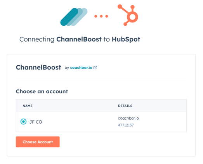This screenshot has width=203, height=164.
Task: Click the JF CO account name label
Action: pos(36,122)
